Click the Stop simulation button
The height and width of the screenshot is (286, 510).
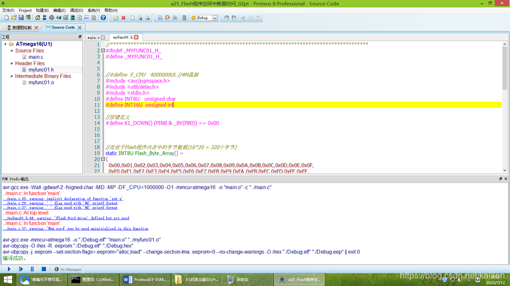pyautogui.click(x=44, y=269)
